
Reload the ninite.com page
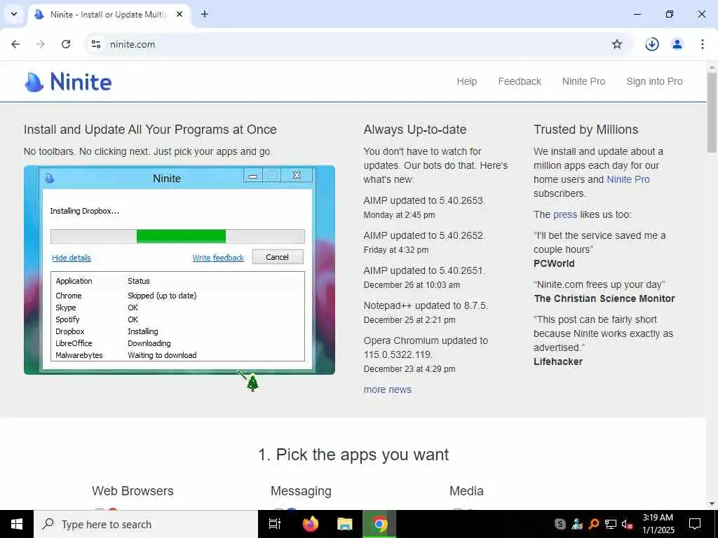66,44
